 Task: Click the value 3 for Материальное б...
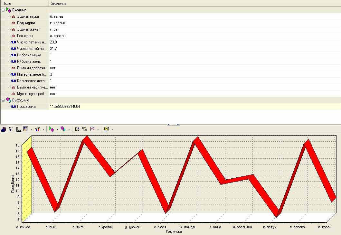(51, 74)
